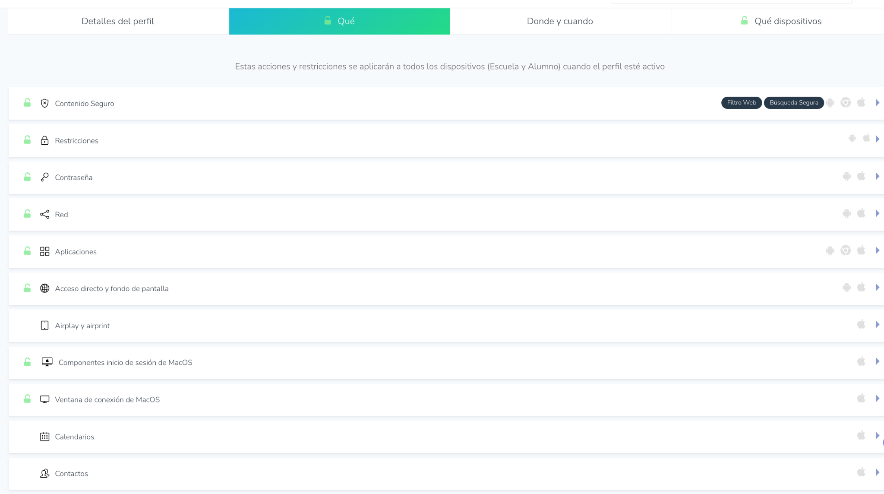The width and height of the screenshot is (884, 494).
Task: Toggle the green lock on Restricciones row
Action: click(27, 140)
